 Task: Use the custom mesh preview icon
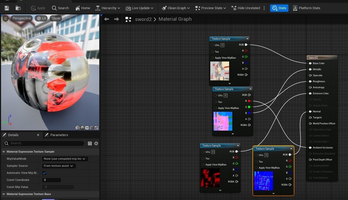click(96, 128)
